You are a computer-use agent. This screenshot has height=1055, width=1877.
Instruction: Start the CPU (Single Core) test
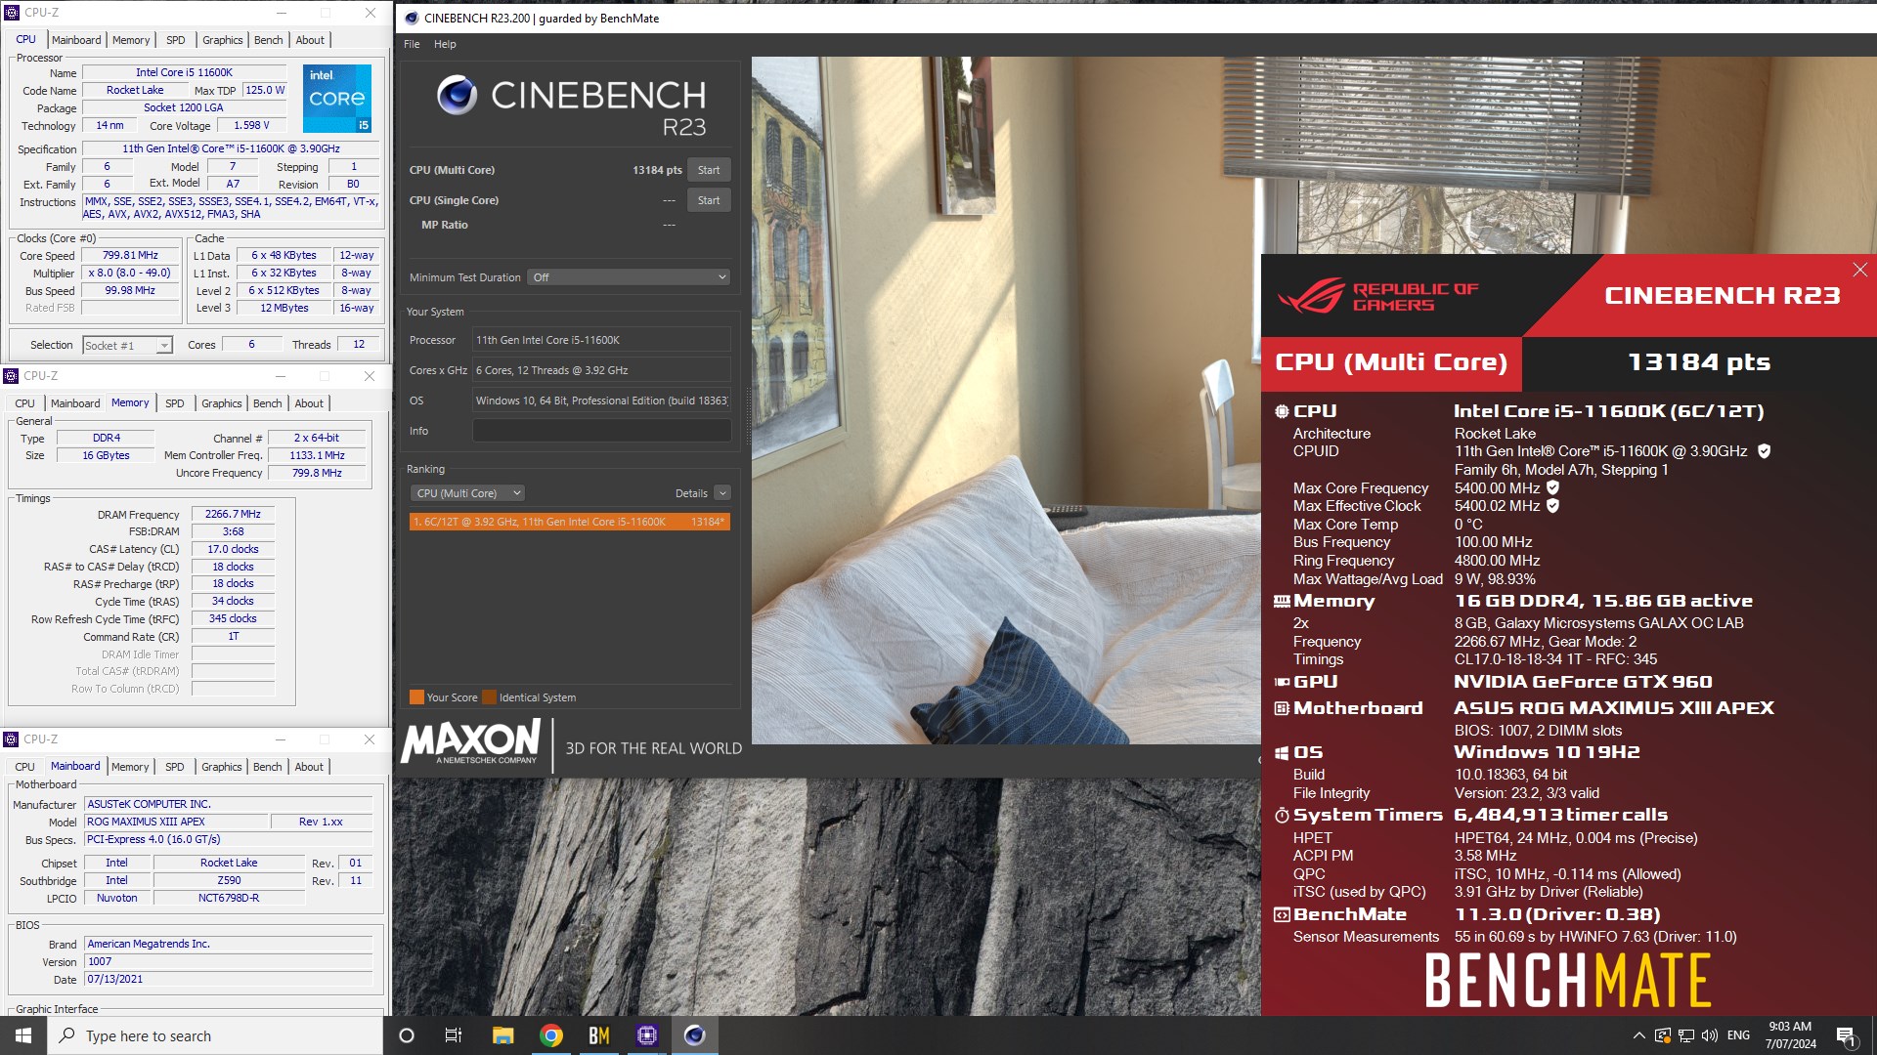coord(709,200)
